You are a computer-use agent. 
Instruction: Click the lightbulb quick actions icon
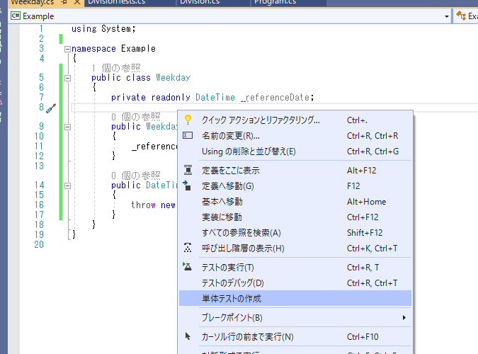(x=188, y=120)
